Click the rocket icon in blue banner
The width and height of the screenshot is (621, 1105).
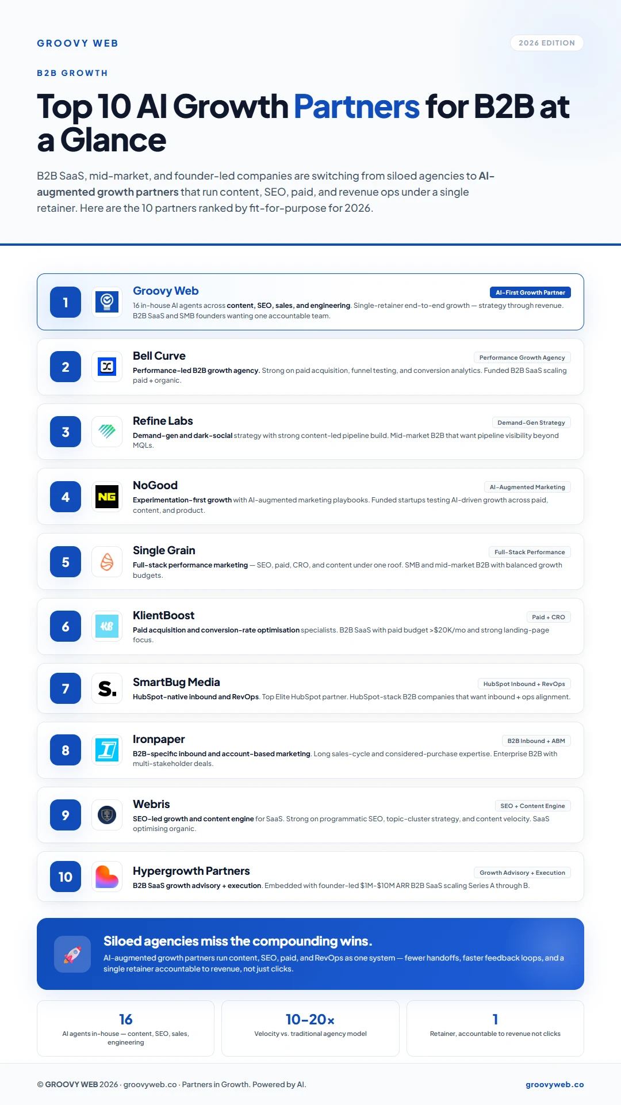72,954
